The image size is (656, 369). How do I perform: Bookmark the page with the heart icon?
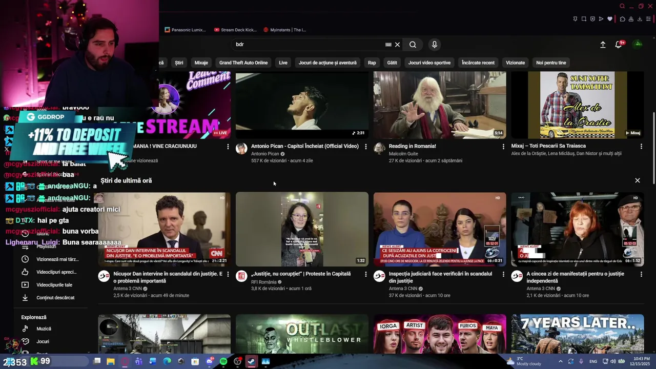pyautogui.click(x=610, y=19)
